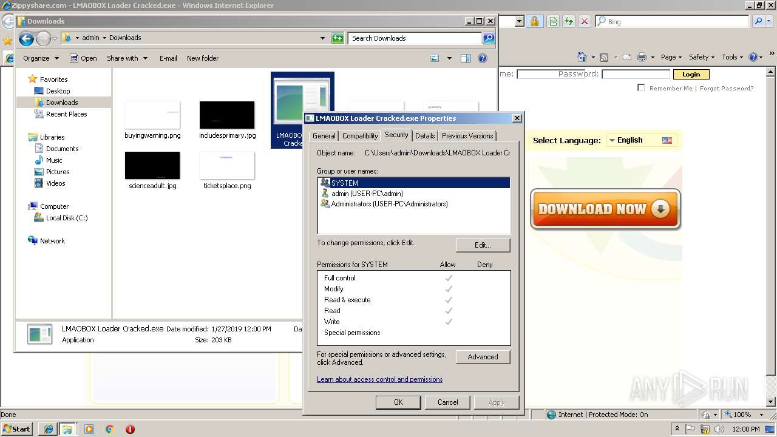
Task: Check the Remember Me checkbox
Action: tap(641, 88)
